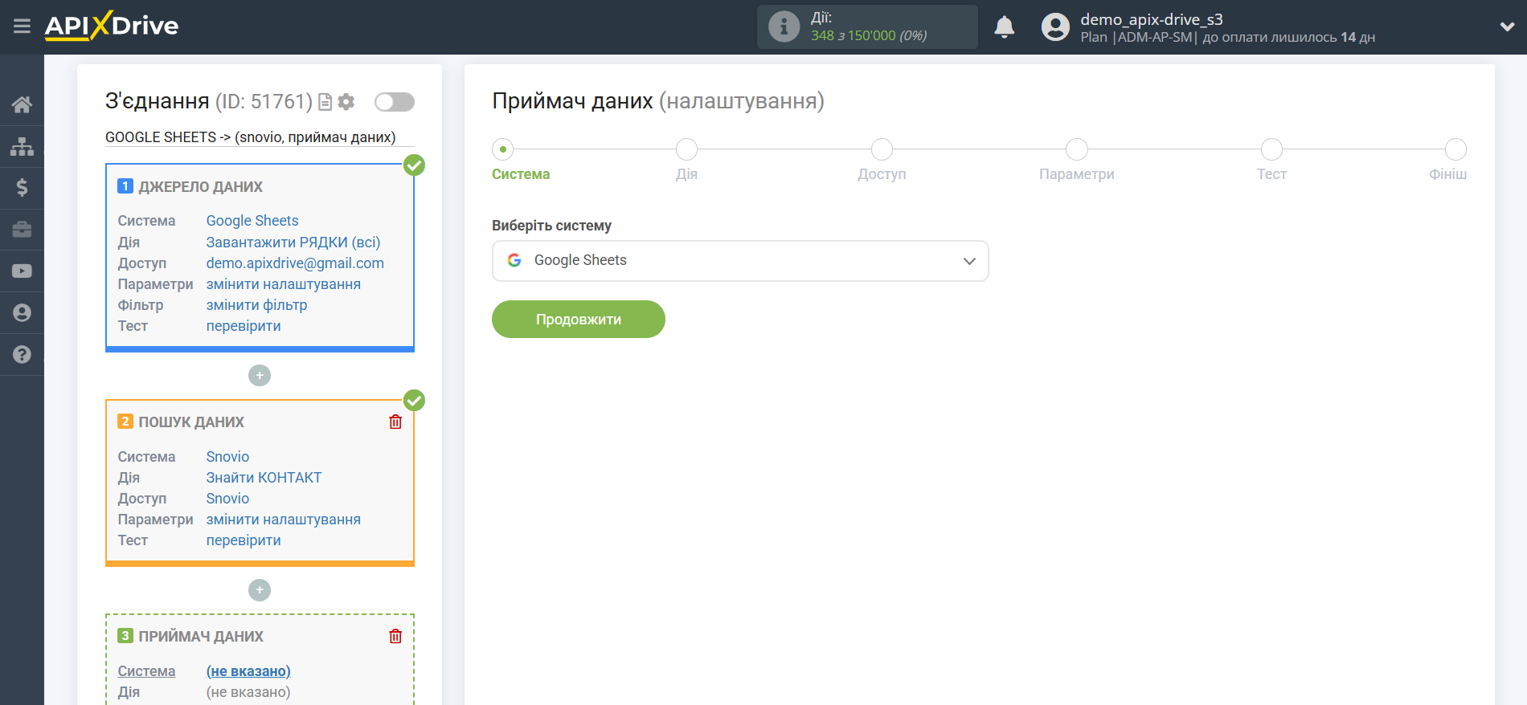Click (не вказано) system link in receiver
Viewport: 1527px width, 705px height.
coord(248,670)
